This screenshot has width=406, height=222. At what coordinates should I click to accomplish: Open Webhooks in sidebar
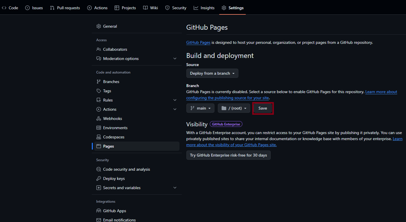point(137,118)
